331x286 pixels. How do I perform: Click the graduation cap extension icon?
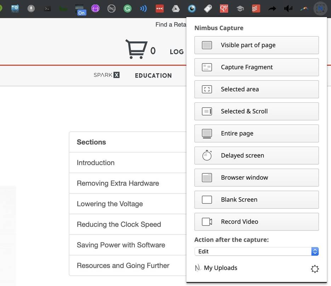click(240, 8)
